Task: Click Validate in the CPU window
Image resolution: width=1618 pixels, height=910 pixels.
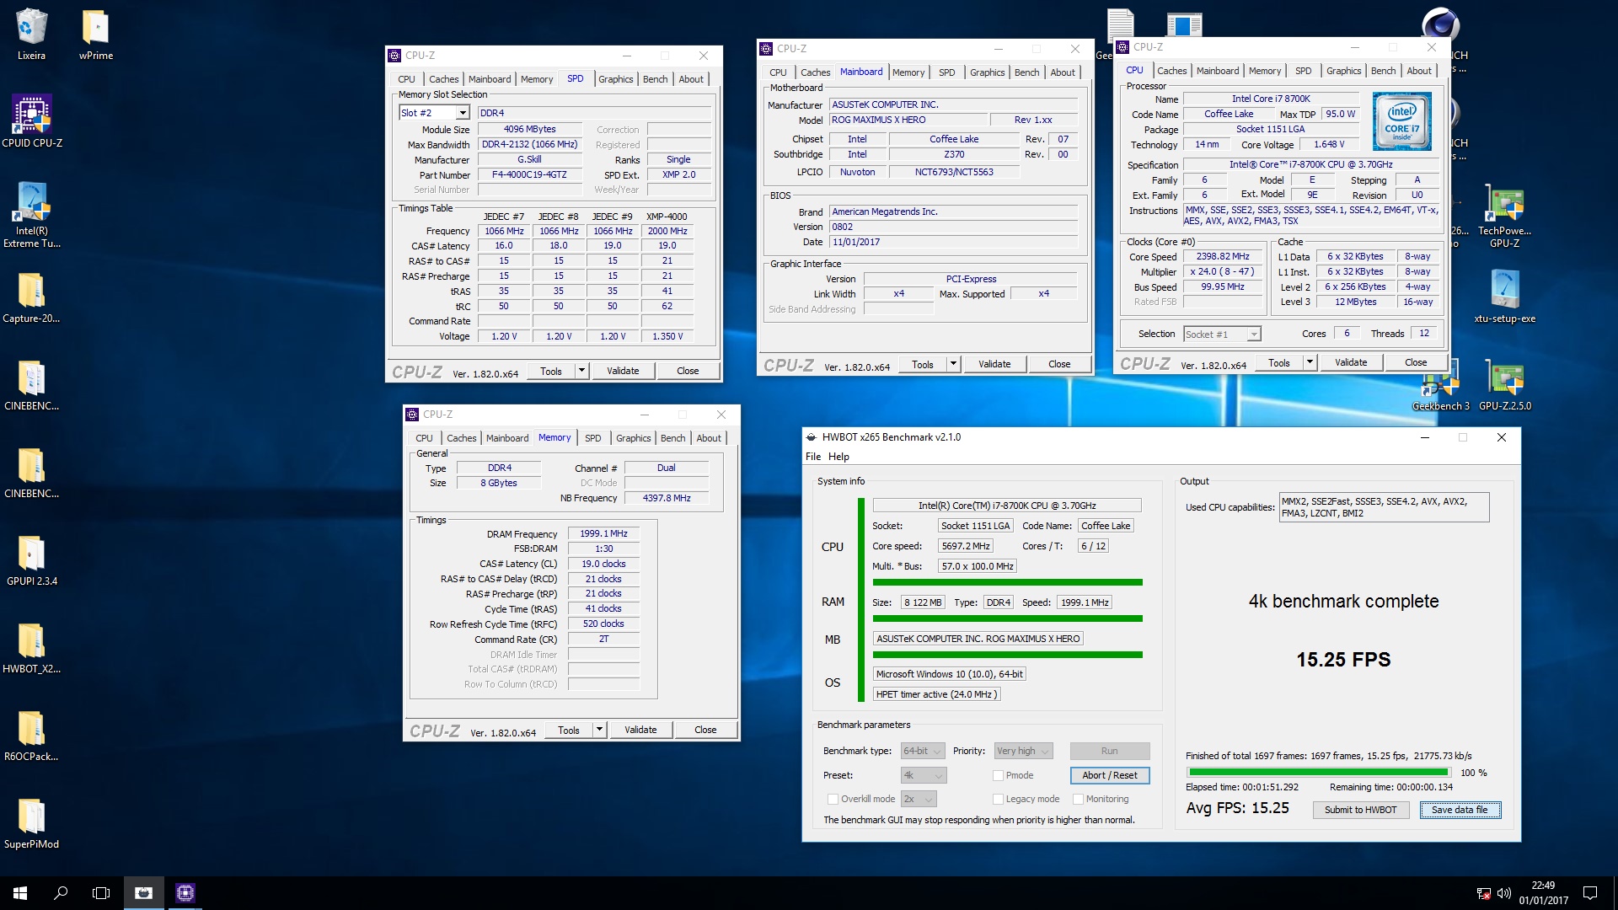Action: (x=1351, y=362)
